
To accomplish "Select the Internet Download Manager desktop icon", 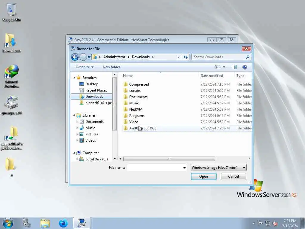I will pos(12,76).
